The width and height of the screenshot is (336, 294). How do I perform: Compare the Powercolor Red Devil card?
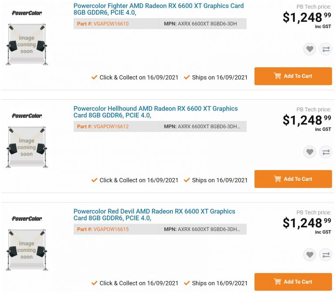tap(326, 255)
